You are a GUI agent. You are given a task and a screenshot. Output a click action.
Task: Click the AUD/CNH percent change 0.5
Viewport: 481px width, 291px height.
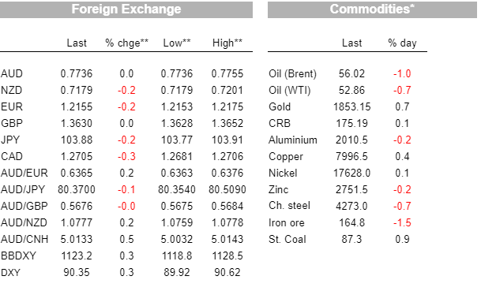point(126,239)
